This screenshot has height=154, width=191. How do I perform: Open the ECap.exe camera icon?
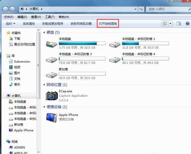(x=52, y=96)
